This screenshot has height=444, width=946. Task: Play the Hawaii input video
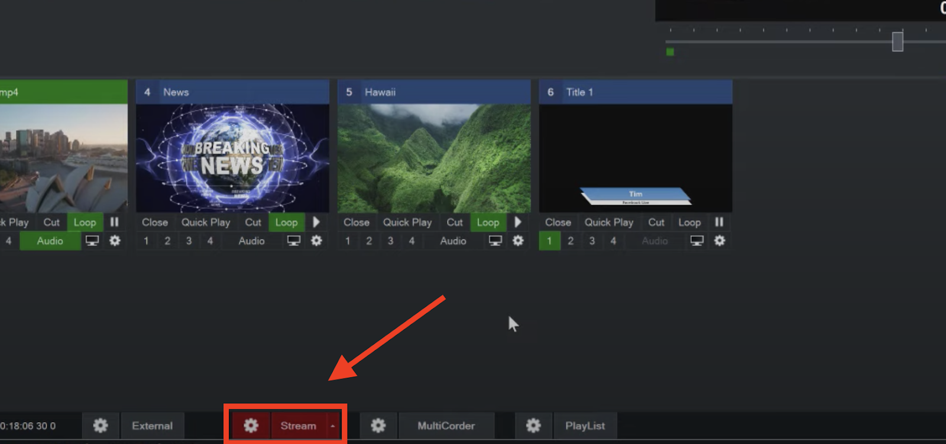(x=518, y=222)
